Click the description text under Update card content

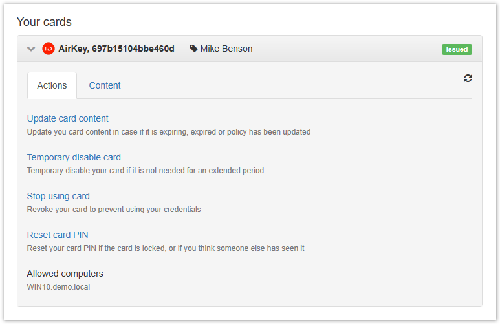point(168,132)
